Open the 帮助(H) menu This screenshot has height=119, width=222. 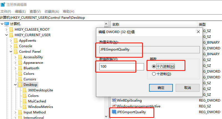[69, 12]
